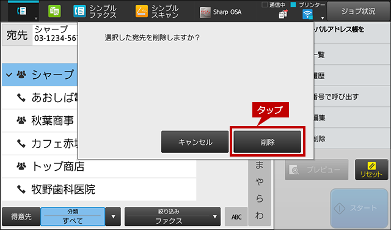Tap the phone icon beside カフェ赤
Image resolution: width=391 pixels, height=230 pixels.
(x=21, y=144)
